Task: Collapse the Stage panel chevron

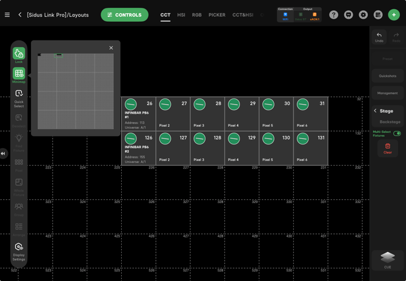Action: [x=375, y=111]
